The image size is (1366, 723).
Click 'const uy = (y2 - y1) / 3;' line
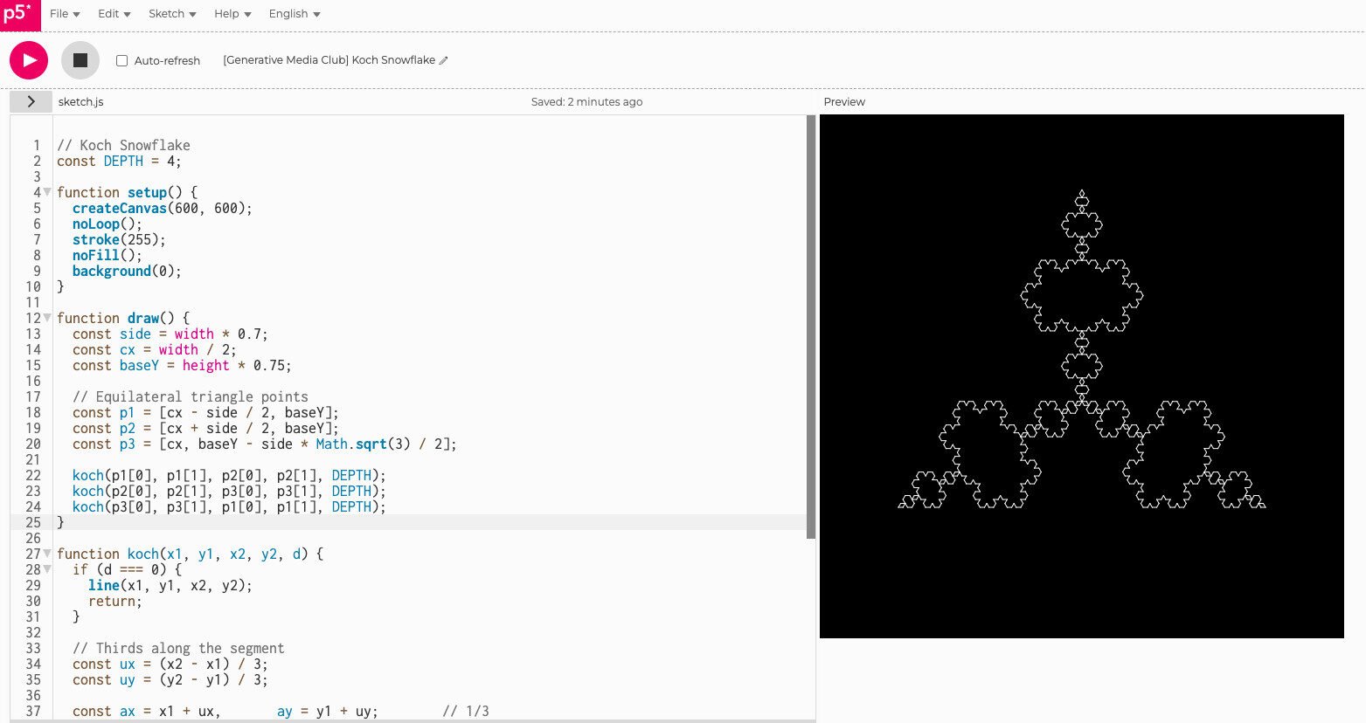pos(170,679)
